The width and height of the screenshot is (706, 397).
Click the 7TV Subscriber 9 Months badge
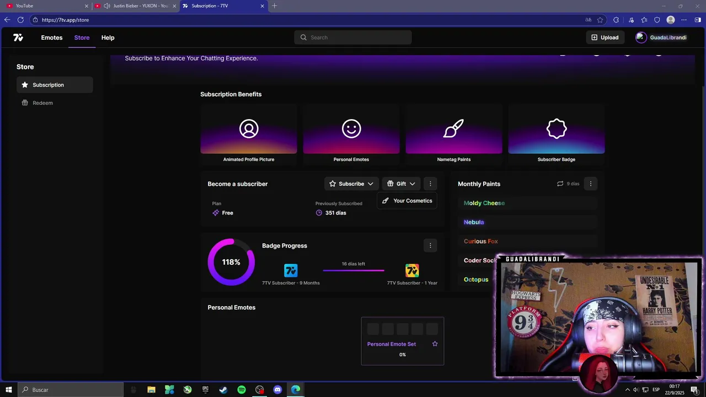[x=291, y=270]
